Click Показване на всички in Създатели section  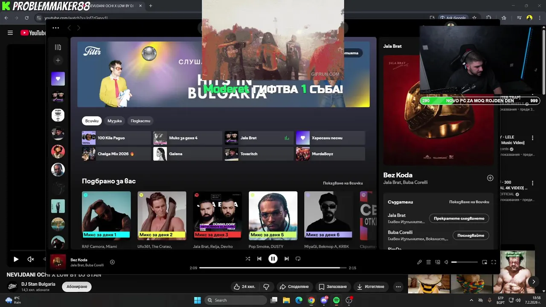(x=469, y=202)
